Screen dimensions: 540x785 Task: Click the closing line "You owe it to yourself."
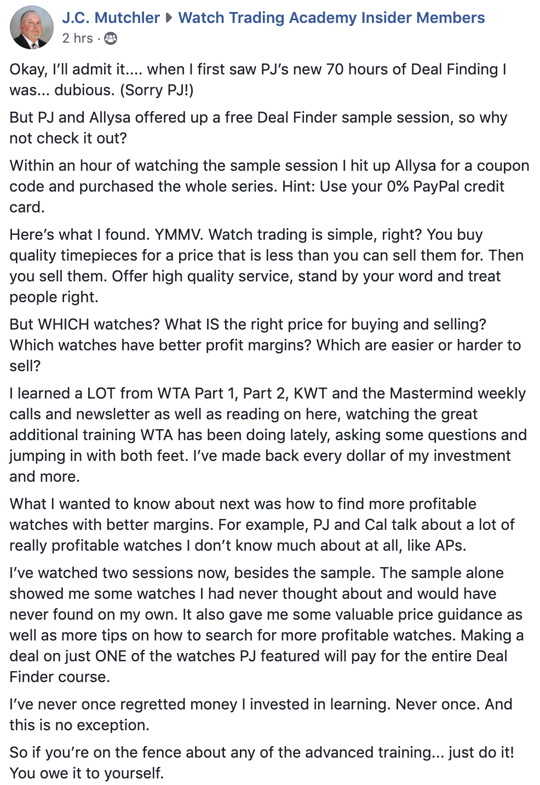[87, 773]
